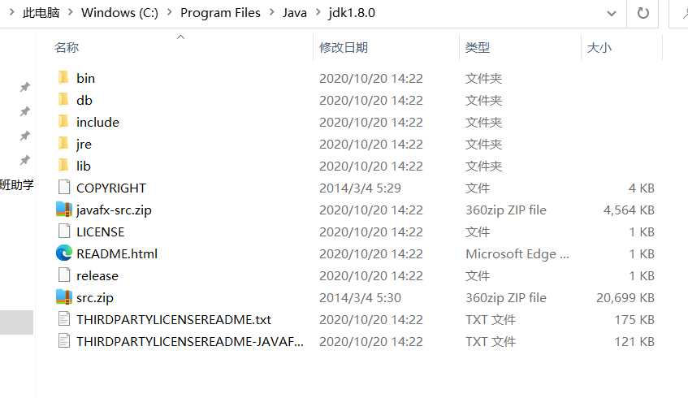Select the lib folder icon

pyautogui.click(x=63, y=165)
